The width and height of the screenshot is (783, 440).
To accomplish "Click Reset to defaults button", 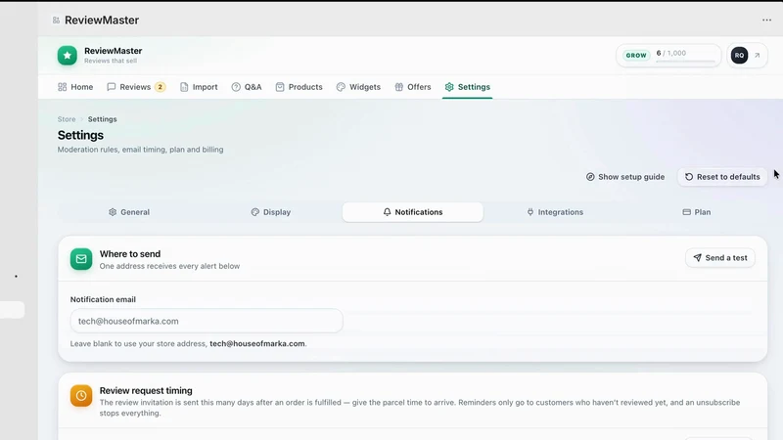I will point(722,177).
